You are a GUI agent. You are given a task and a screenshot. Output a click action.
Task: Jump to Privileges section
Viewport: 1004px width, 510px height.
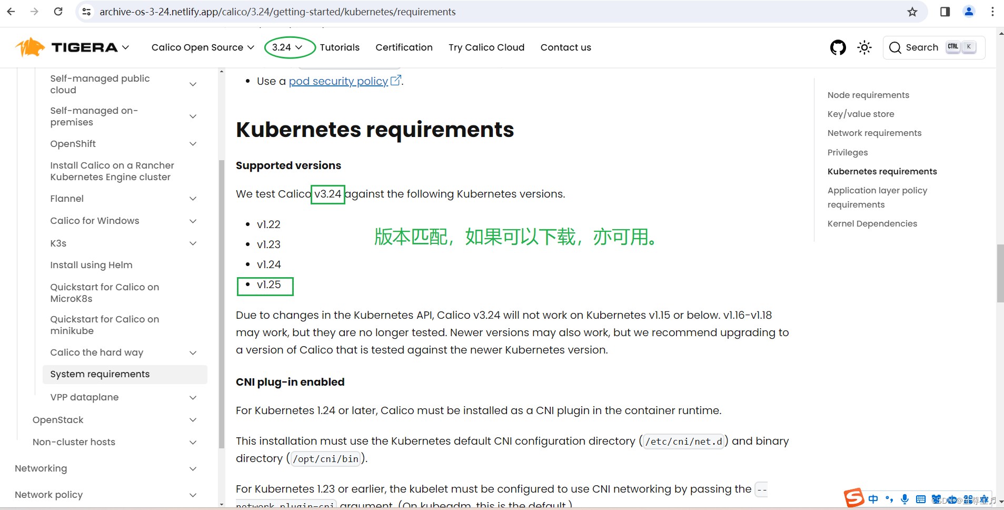click(848, 152)
